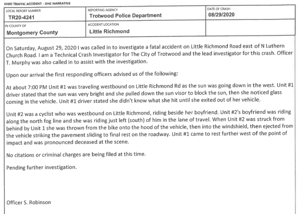Screen dimensions: 303x214
Task: Click the line 'Upon our arrival the first responding'
Action: click(x=92, y=74)
